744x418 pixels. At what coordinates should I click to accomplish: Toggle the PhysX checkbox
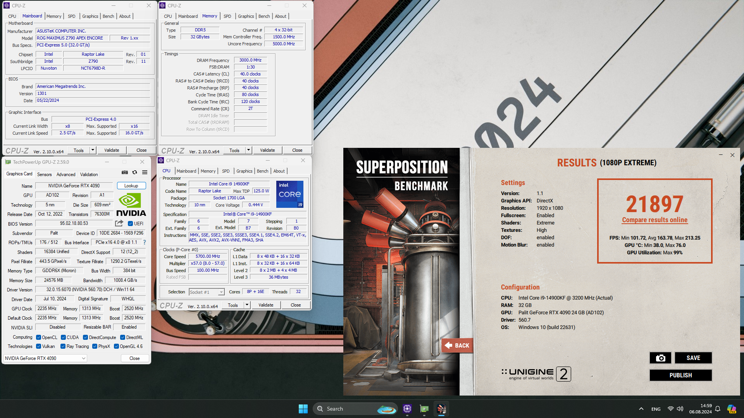95,346
